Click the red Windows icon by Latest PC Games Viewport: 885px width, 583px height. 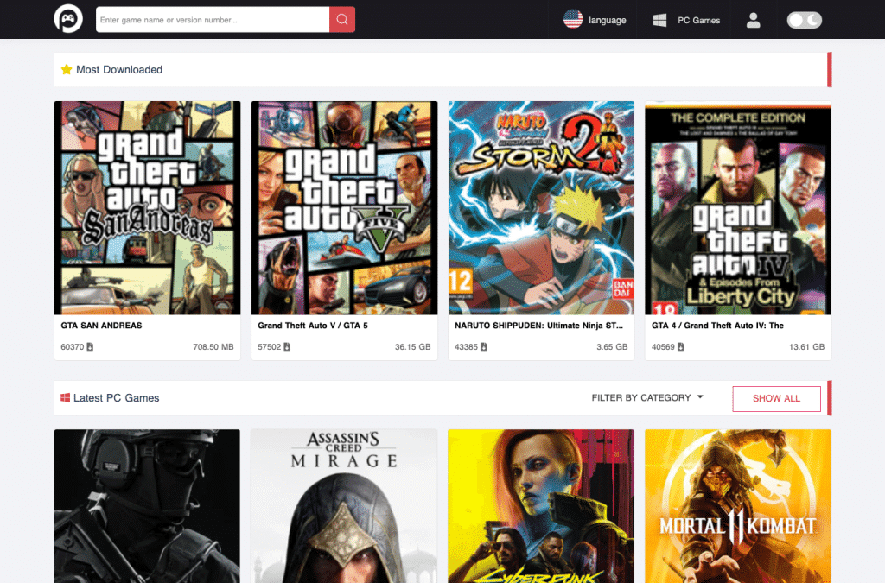[x=66, y=397]
